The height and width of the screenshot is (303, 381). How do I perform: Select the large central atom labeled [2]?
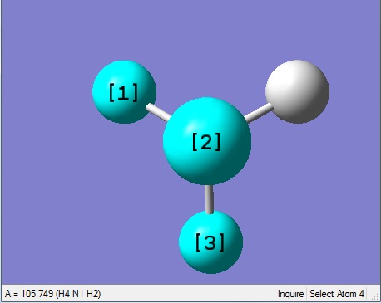pos(207,141)
